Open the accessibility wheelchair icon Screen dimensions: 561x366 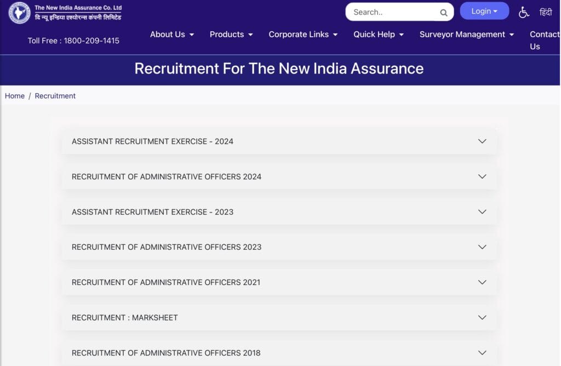524,12
